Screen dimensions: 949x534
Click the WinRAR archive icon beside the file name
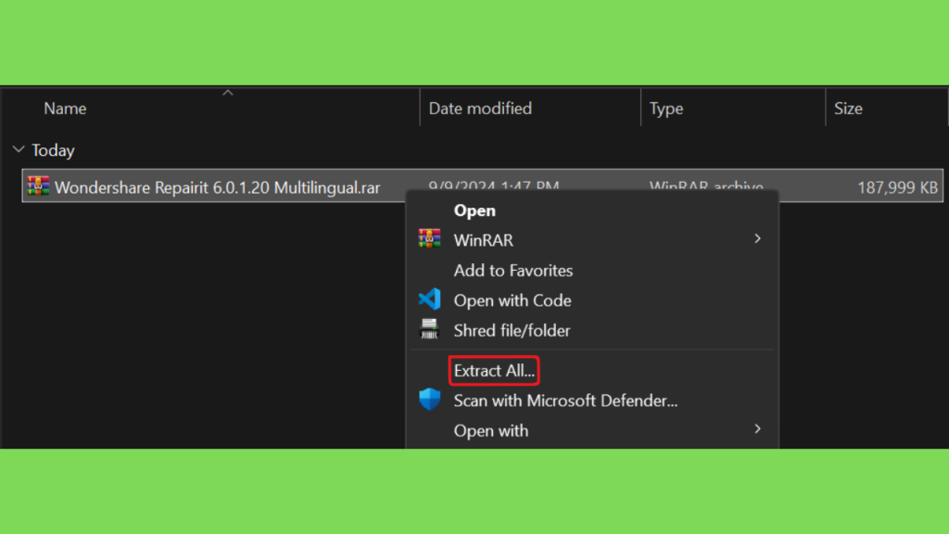(x=38, y=186)
